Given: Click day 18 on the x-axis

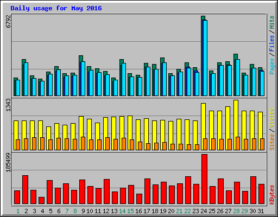Looking at the screenshot, I should tap(155, 211).
